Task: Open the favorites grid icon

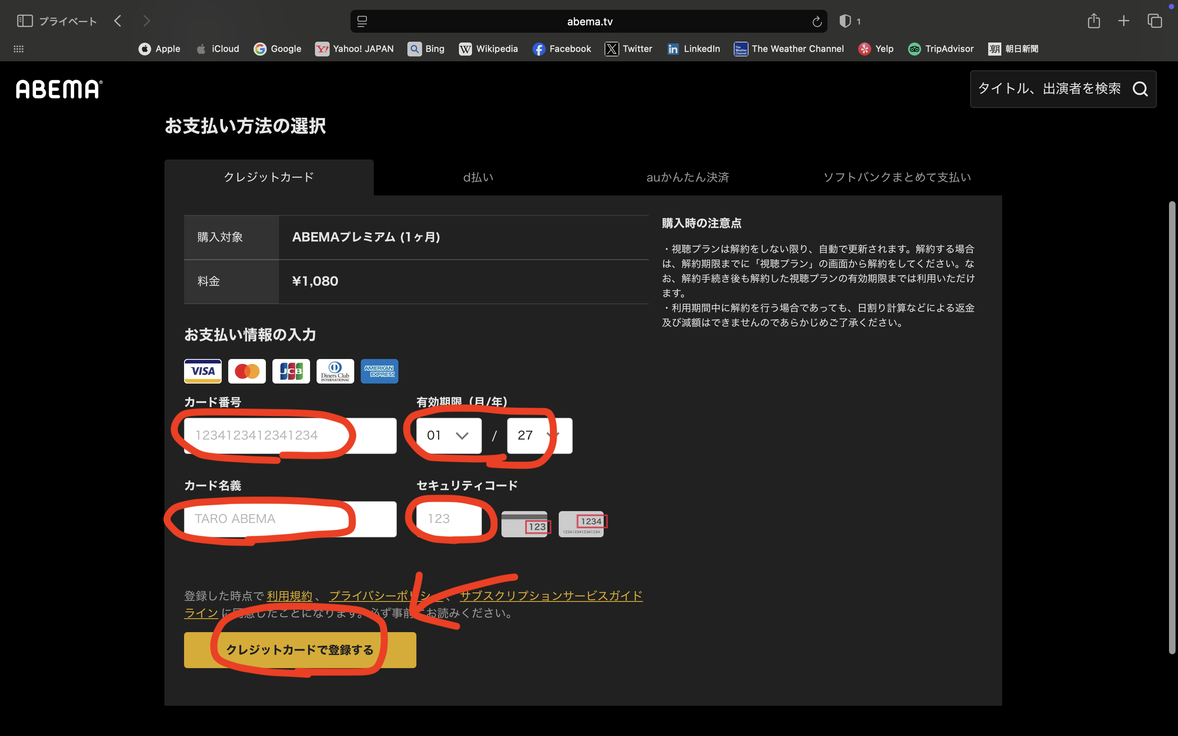Action: click(18, 49)
